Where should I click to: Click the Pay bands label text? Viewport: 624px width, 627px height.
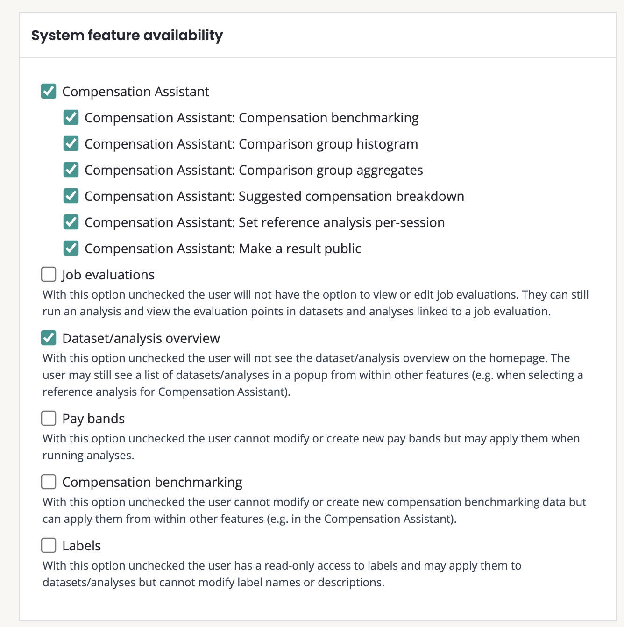click(x=93, y=419)
